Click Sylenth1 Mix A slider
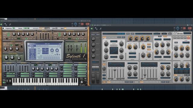The width and height of the screenshot is (193, 108). point(68,48)
